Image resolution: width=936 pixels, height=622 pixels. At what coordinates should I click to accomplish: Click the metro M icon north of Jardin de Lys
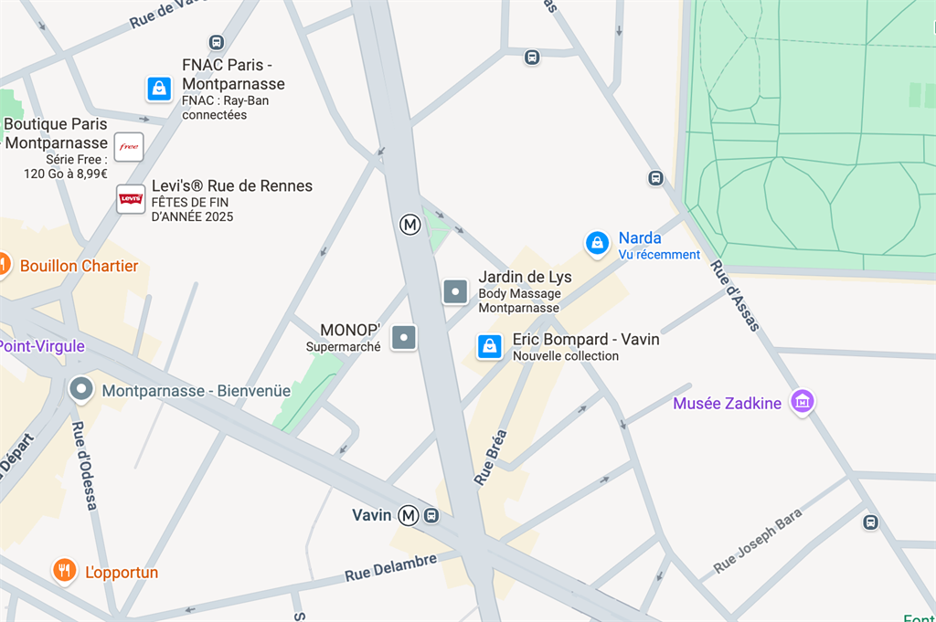[x=410, y=225]
